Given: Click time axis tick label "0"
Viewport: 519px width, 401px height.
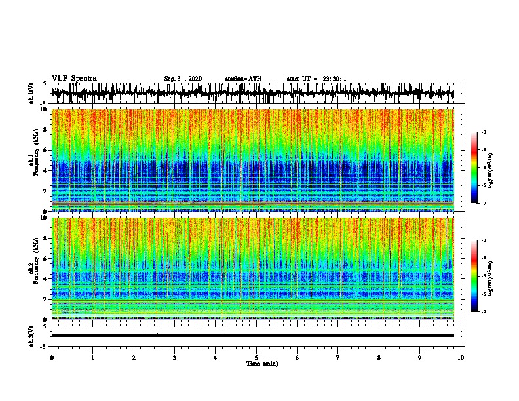Looking at the screenshot, I should click(x=52, y=358).
